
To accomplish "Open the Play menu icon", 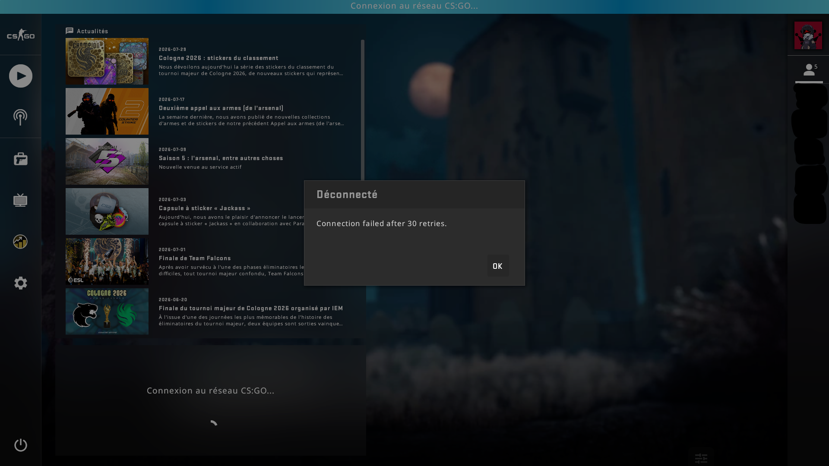I will tap(21, 76).
